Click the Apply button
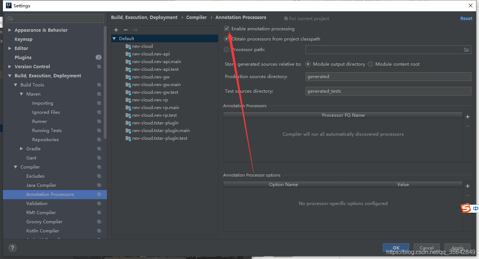Screen dimensions: 479x259 (x=457, y=248)
